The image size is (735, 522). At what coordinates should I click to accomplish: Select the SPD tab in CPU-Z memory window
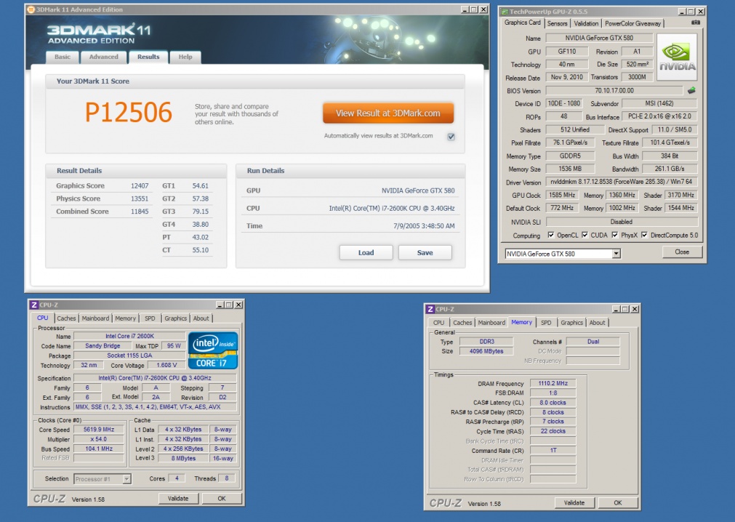pyautogui.click(x=545, y=323)
